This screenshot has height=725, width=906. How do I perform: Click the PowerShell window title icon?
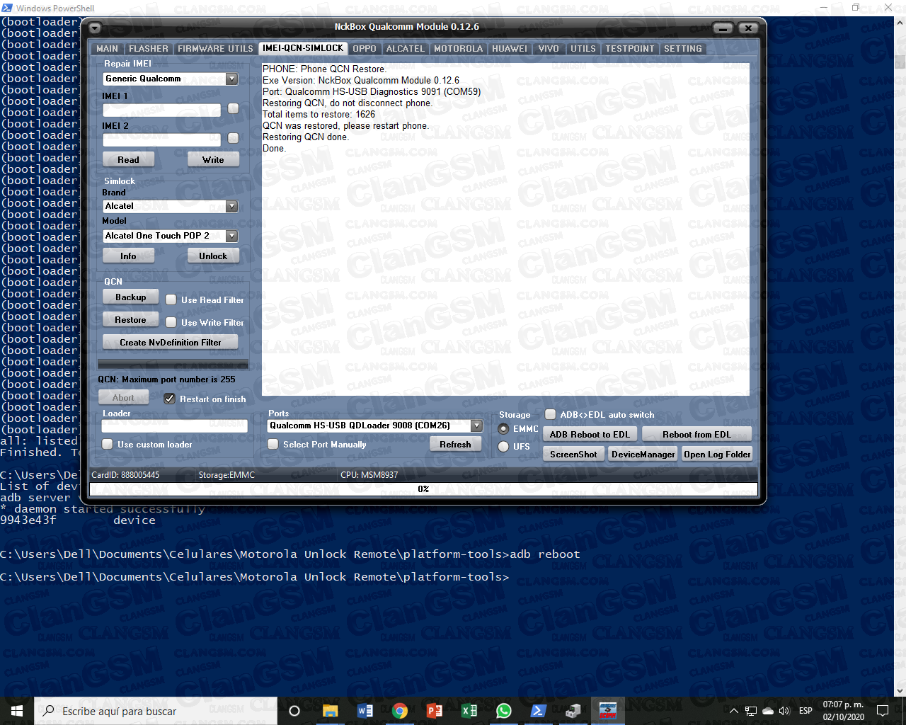click(x=8, y=8)
